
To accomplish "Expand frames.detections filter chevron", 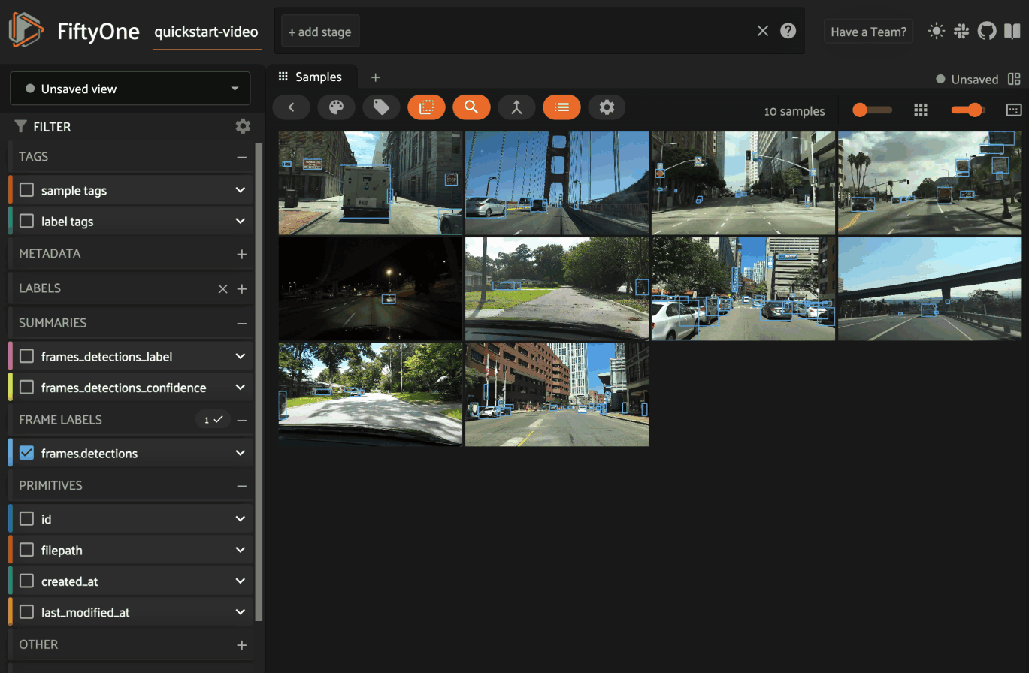I will click(x=241, y=453).
